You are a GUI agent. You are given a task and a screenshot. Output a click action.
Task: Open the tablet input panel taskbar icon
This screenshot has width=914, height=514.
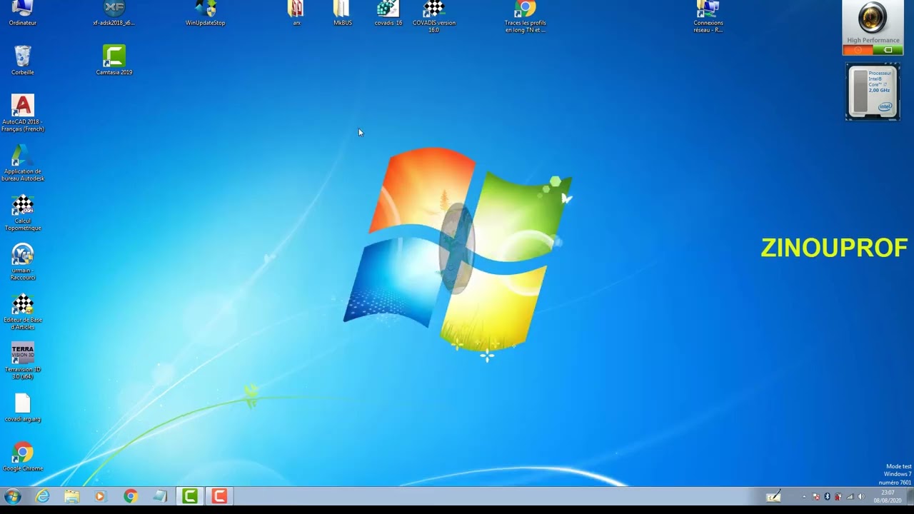click(773, 496)
